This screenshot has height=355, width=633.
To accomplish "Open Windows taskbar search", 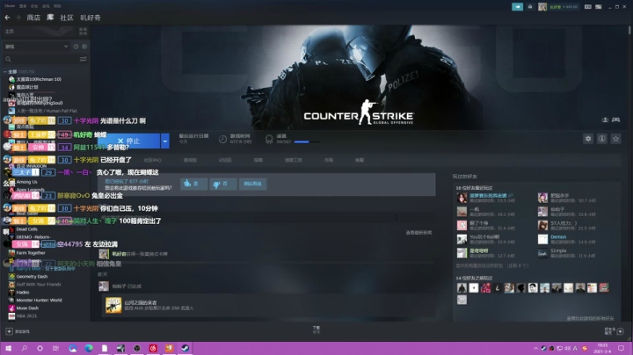I will tap(25, 348).
